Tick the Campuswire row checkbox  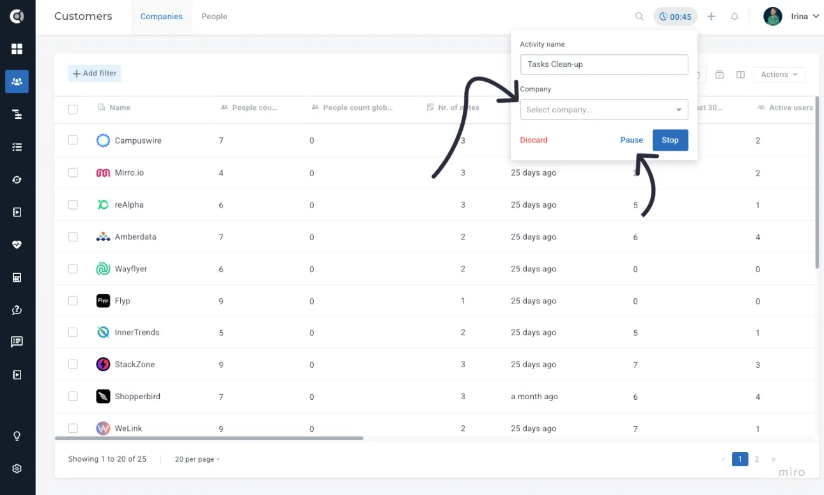(x=73, y=140)
